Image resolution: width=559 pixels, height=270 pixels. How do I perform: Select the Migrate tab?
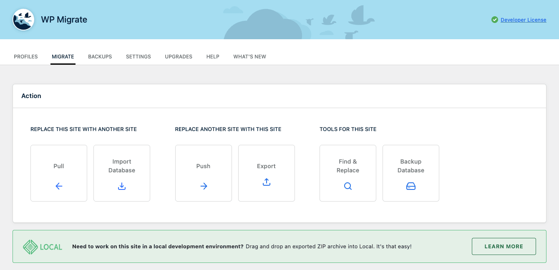point(63,56)
